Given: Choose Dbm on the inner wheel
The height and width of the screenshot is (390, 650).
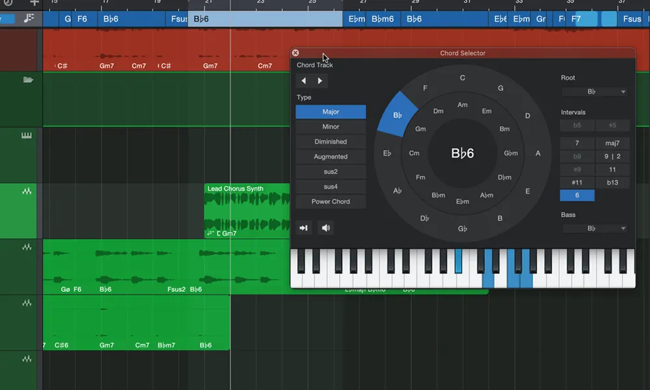Looking at the screenshot, I should point(504,177).
